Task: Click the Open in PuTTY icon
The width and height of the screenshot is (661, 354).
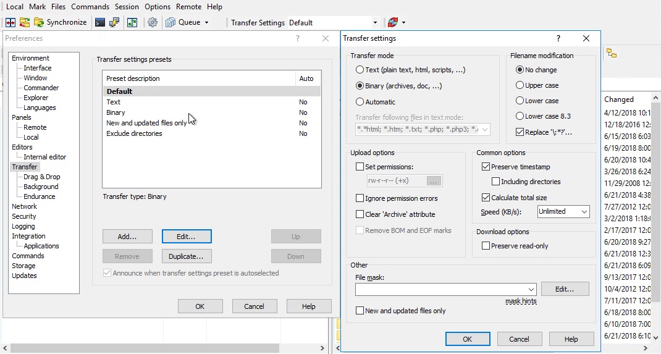Action: (x=114, y=22)
